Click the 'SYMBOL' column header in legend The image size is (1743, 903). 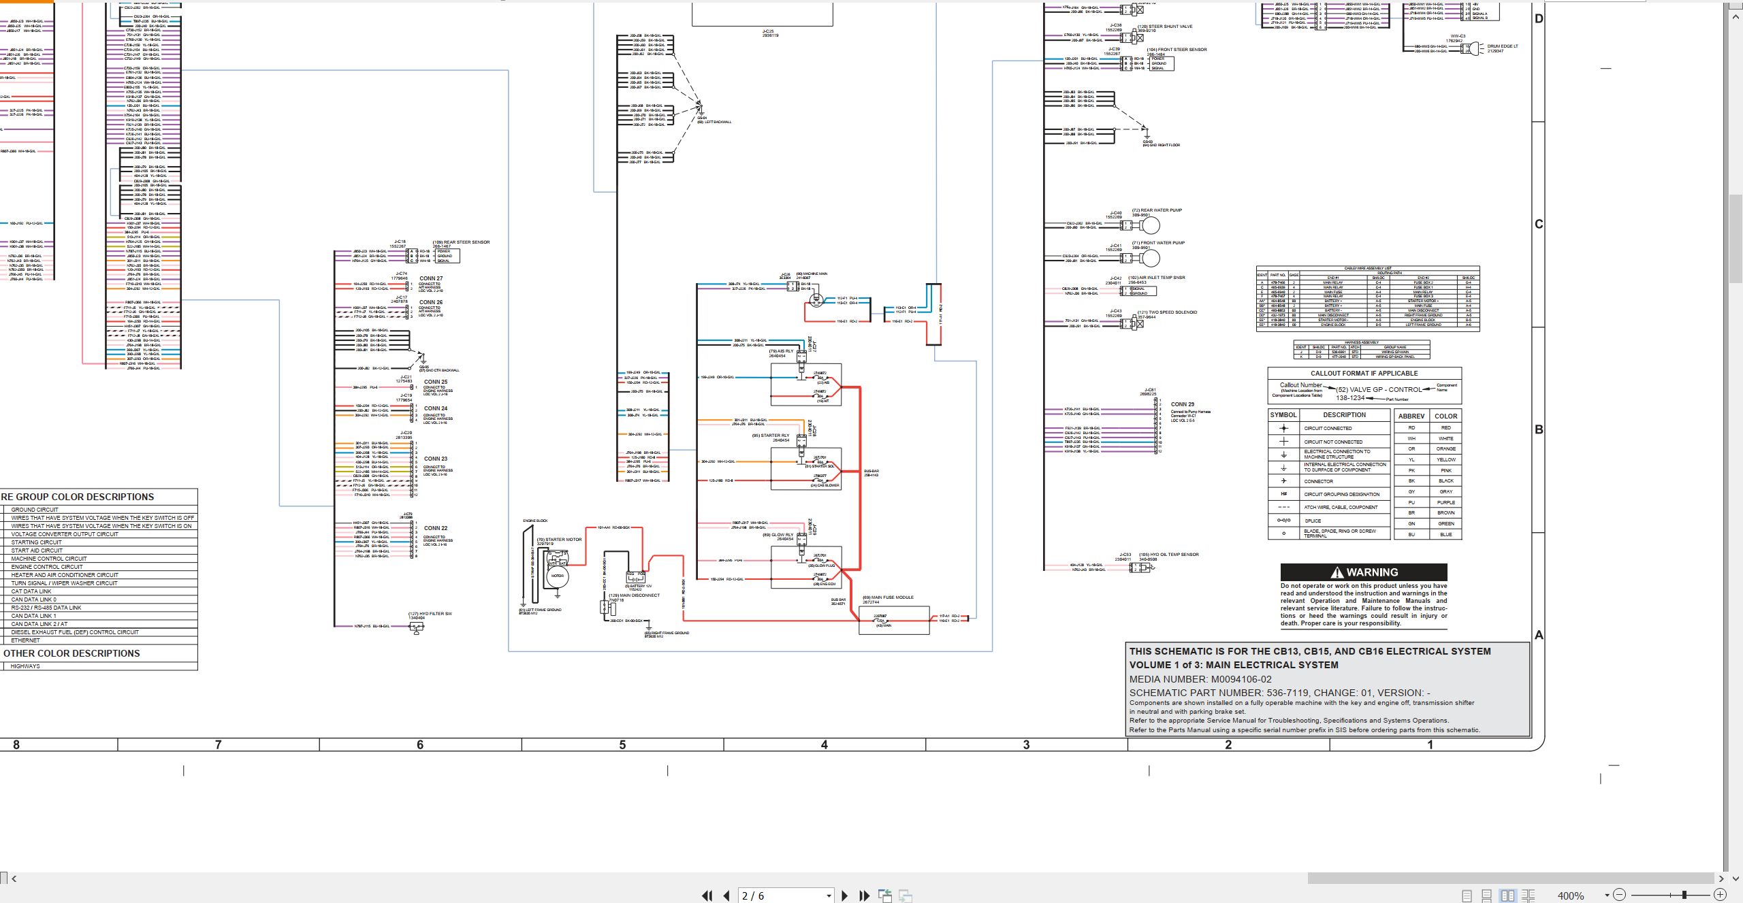pyautogui.click(x=1283, y=415)
